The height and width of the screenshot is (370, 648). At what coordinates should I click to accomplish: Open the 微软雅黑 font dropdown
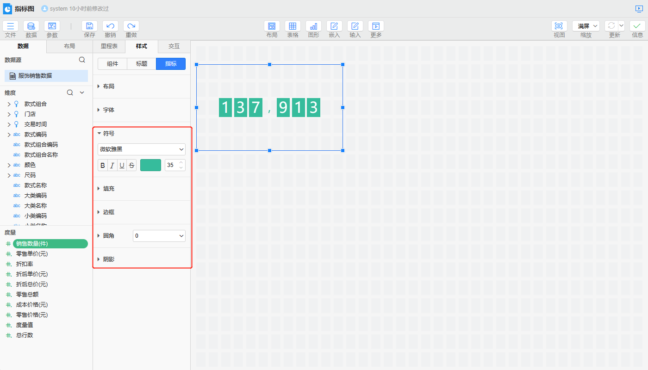pos(141,149)
